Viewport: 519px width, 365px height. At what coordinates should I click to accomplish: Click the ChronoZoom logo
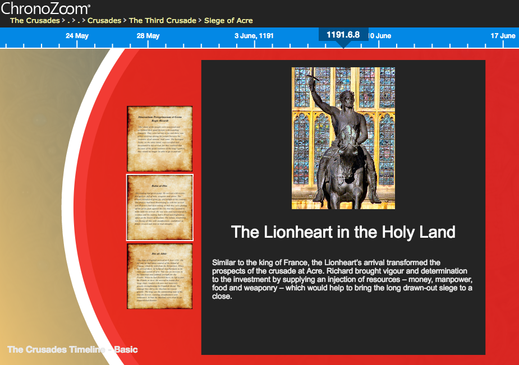tap(45, 8)
